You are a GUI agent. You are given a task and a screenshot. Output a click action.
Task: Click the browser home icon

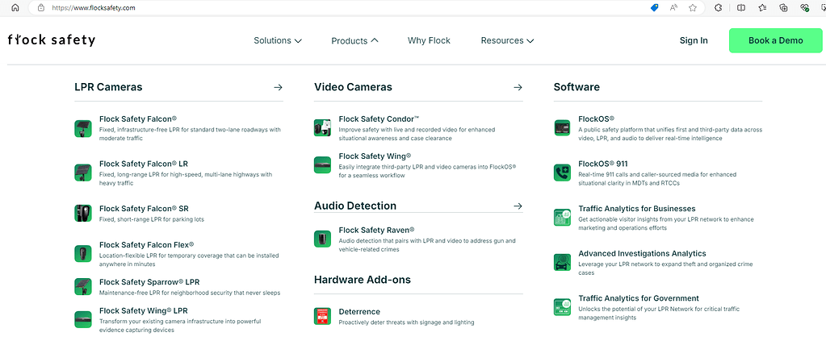tap(15, 8)
